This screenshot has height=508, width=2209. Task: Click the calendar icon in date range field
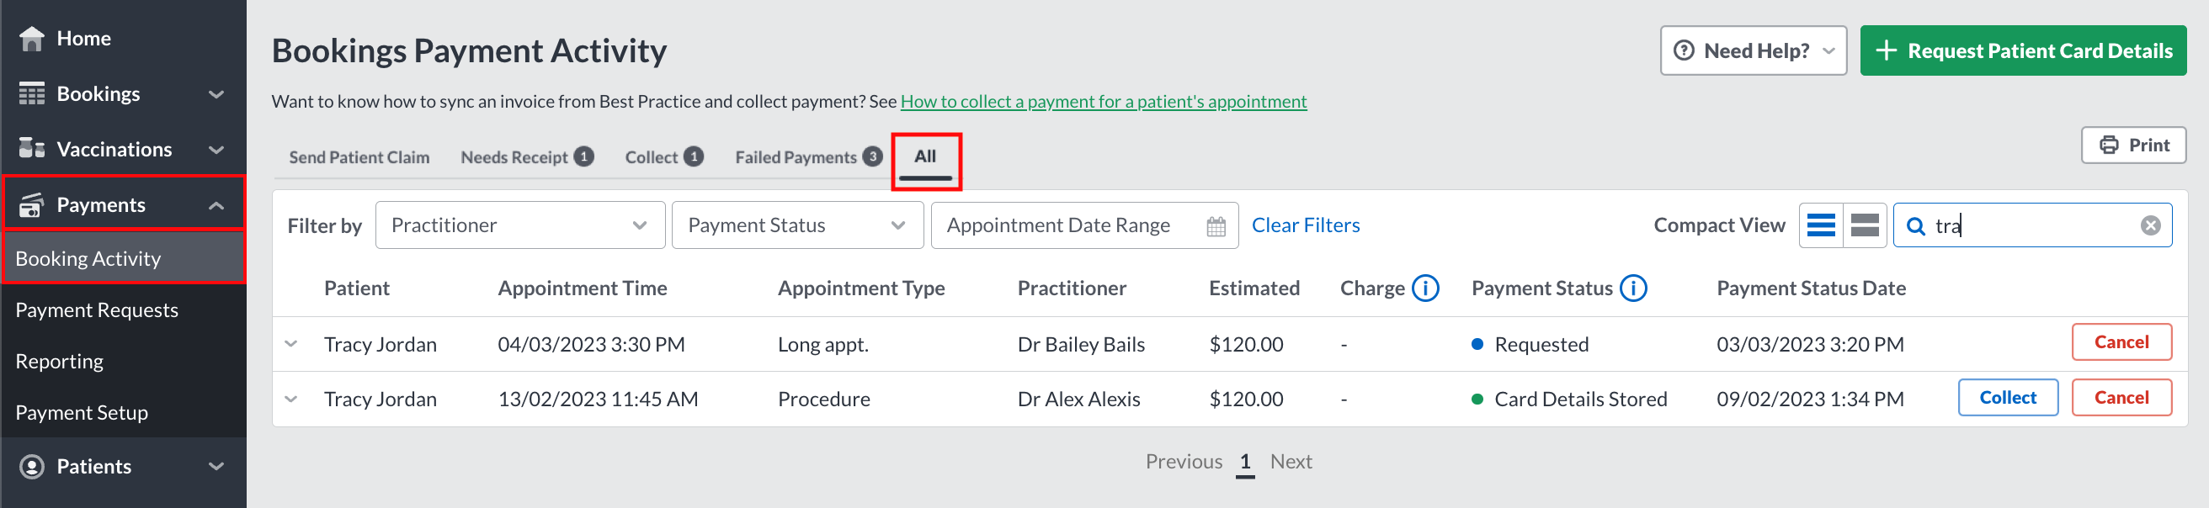coord(1216,226)
